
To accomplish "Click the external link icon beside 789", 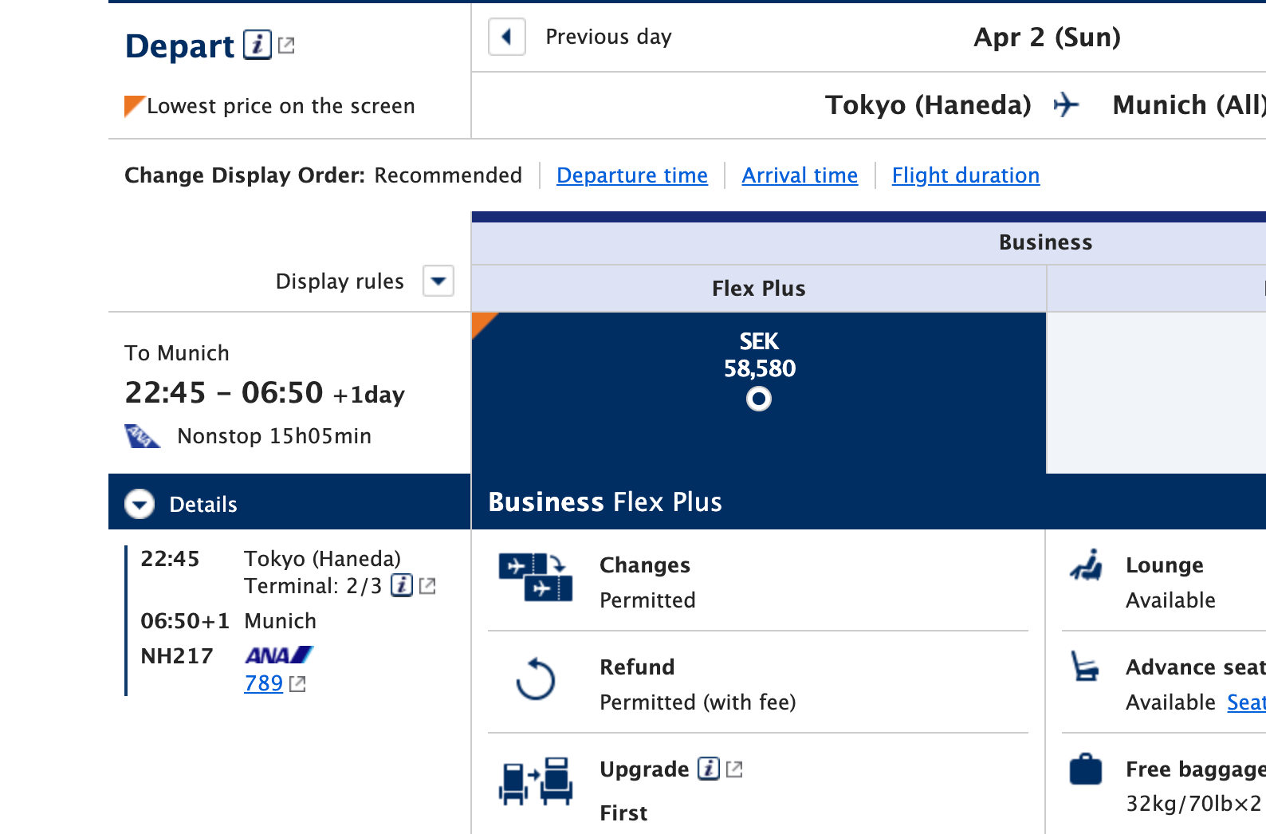I will (297, 683).
